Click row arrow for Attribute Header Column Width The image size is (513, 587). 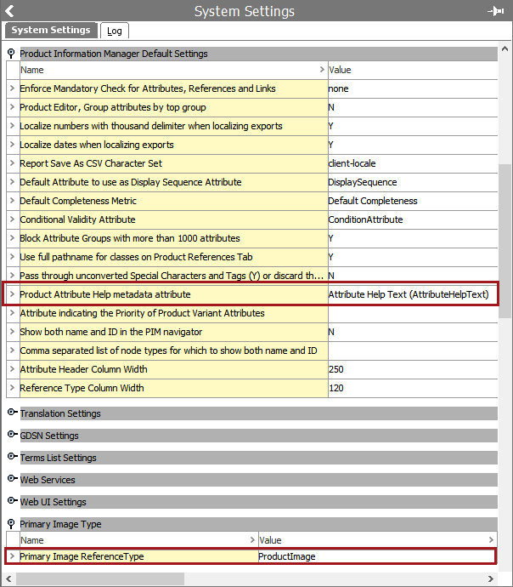coord(13,369)
